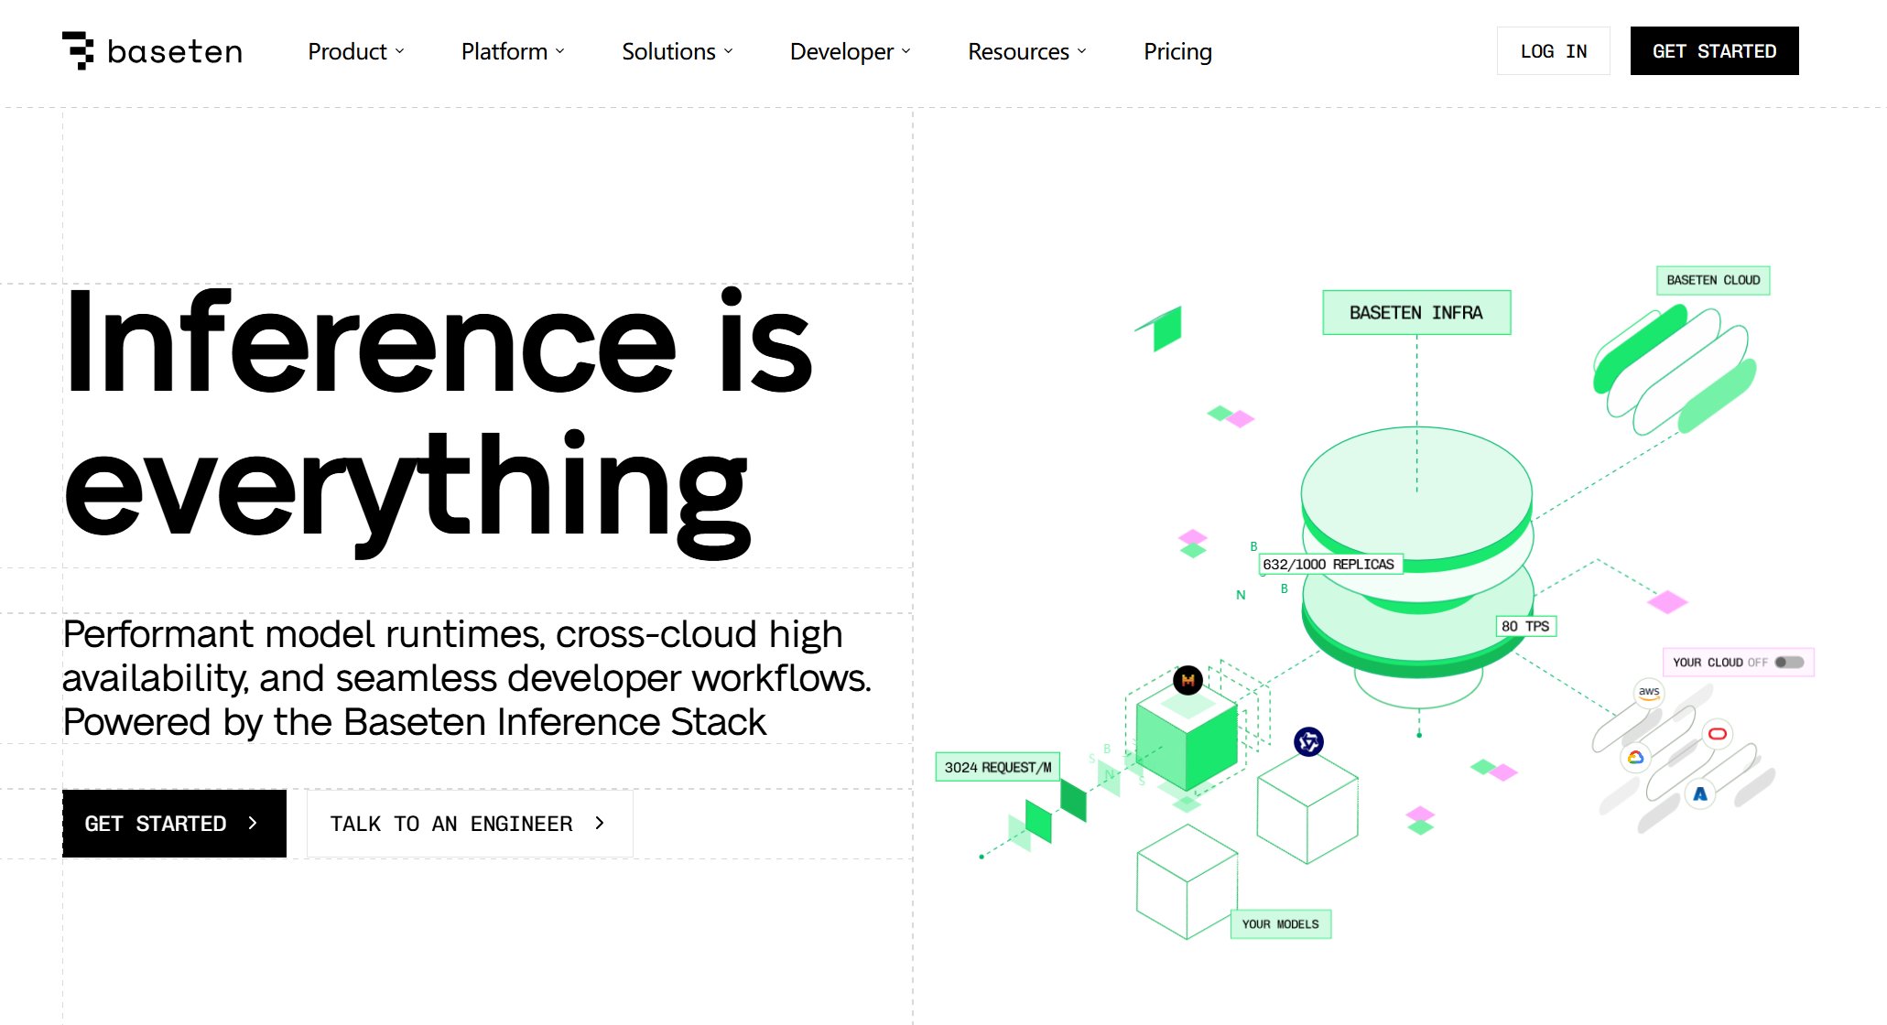Toggle the Your Cloud switch on
Screen dimensions: 1887x1025
point(1788,663)
